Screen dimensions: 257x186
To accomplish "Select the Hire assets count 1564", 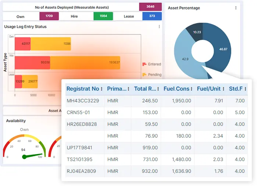I will (103, 16).
